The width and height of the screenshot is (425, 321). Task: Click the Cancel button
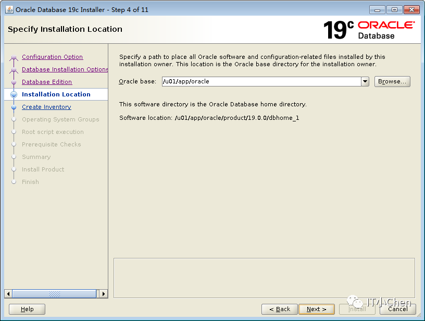397,309
